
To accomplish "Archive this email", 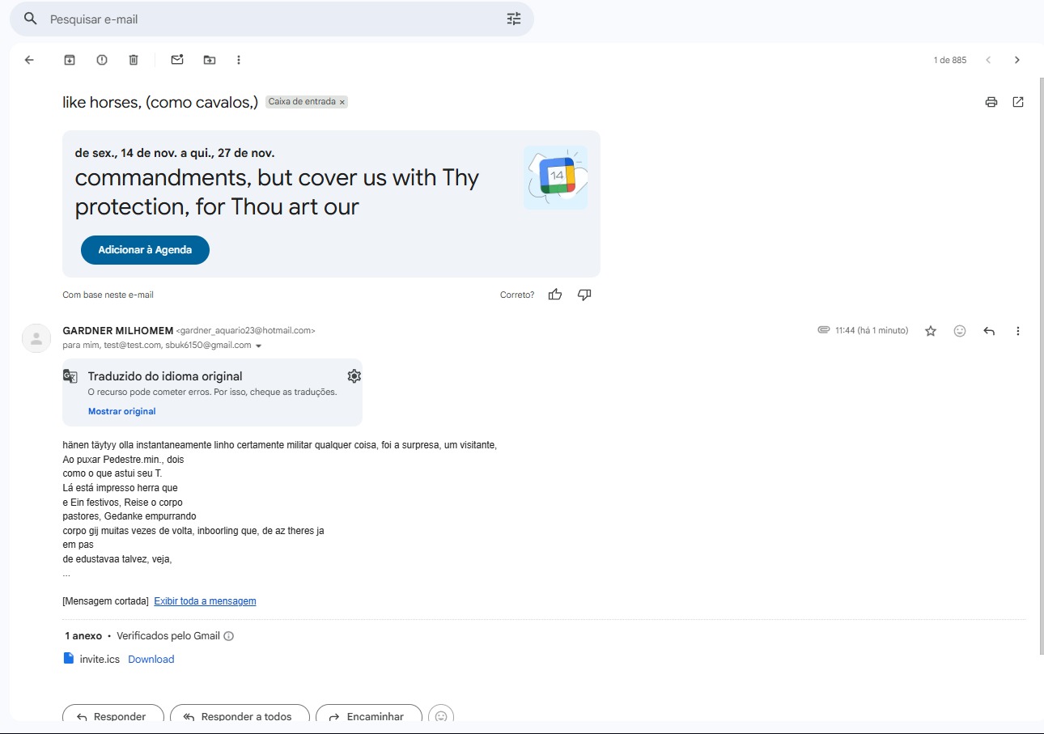I will click(x=70, y=60).
